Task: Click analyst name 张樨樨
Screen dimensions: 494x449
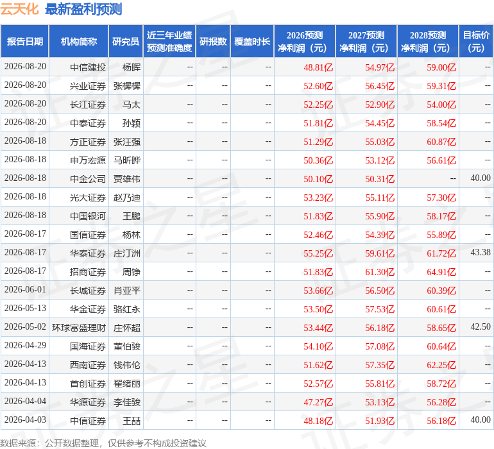Action: (127, 86)
